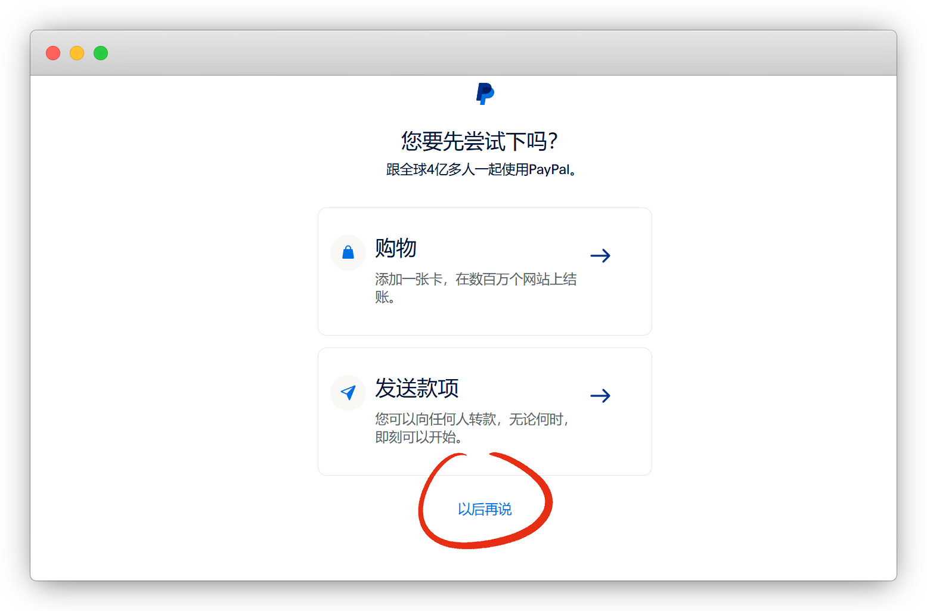Select the 发送款项 option title
927x611 pixels.
click(417, 388)
